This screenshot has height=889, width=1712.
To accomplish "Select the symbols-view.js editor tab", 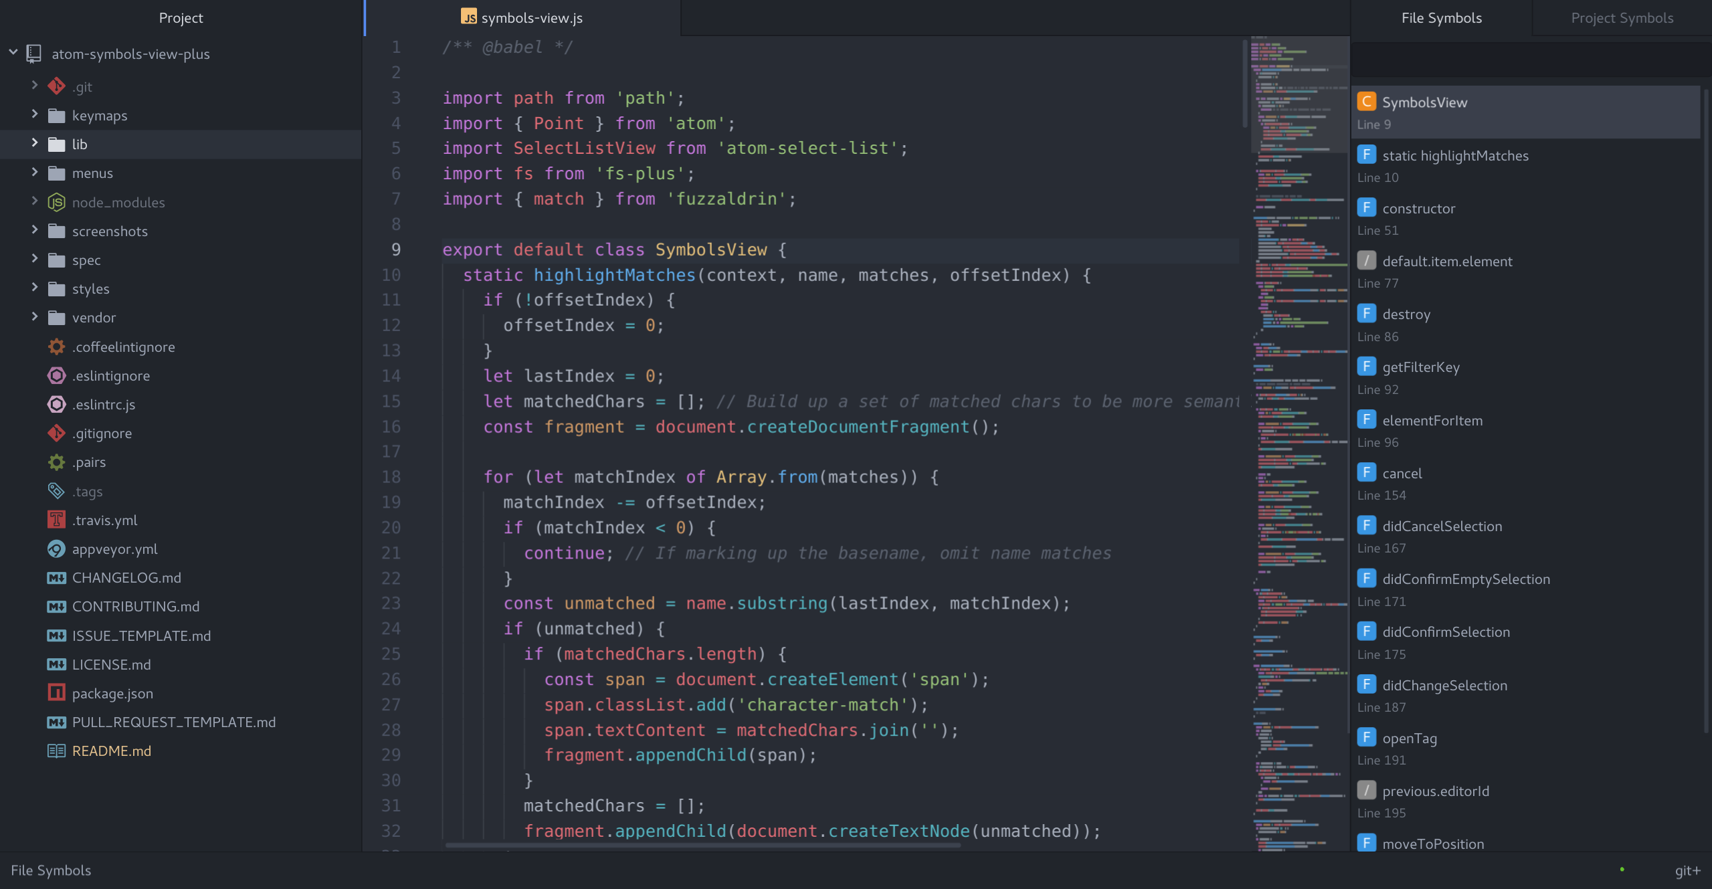I will (522, 18).
